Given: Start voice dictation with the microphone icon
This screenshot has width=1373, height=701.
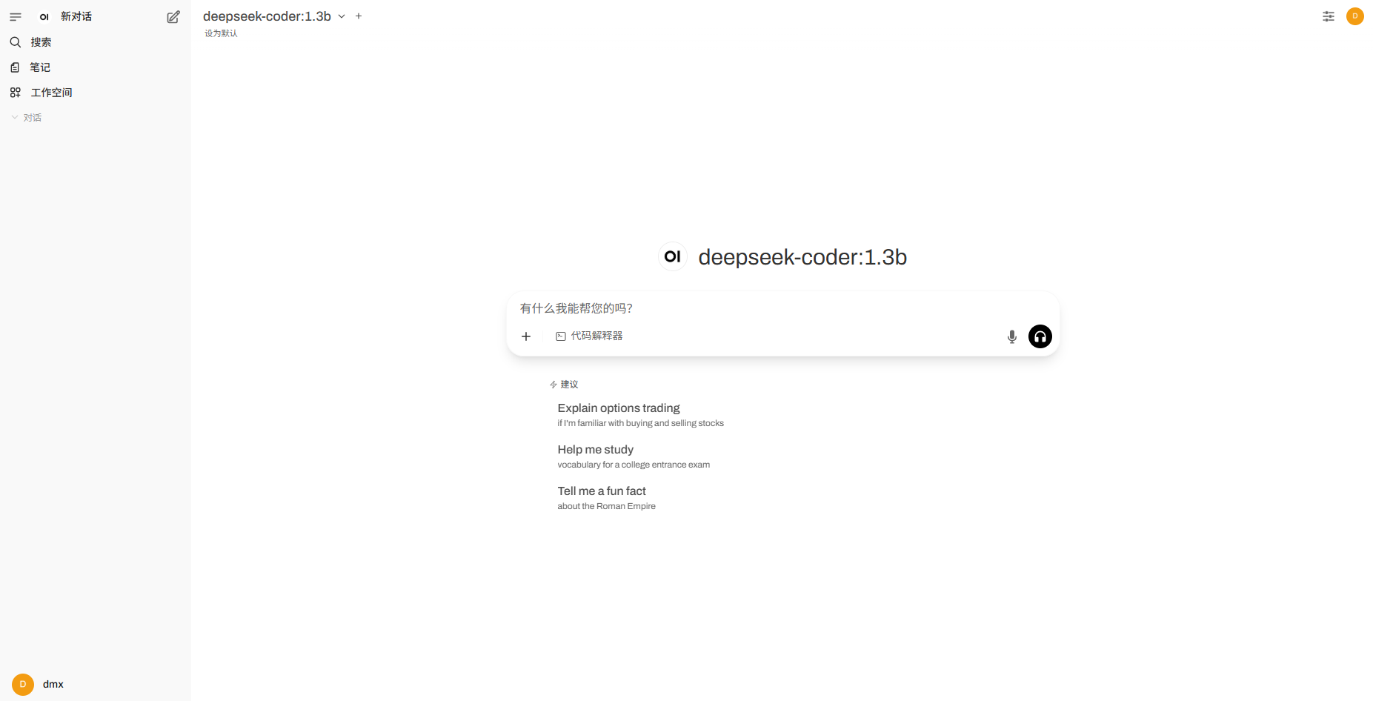Looking at the screenshot, I should tap(1012, 336).
